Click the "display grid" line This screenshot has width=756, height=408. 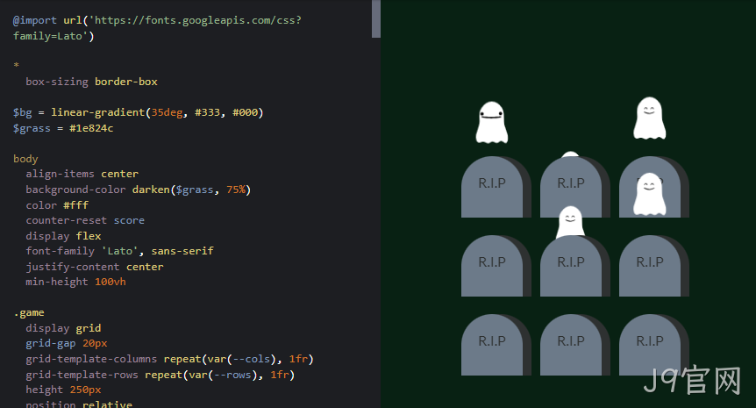click(63, 328)
